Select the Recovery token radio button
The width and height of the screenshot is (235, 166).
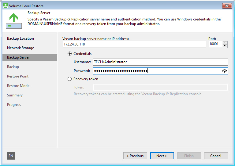[x=69, y=79]
